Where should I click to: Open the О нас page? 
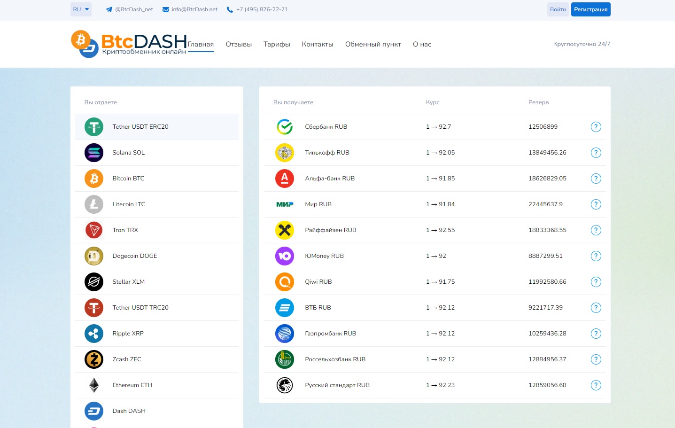(422, 44)
